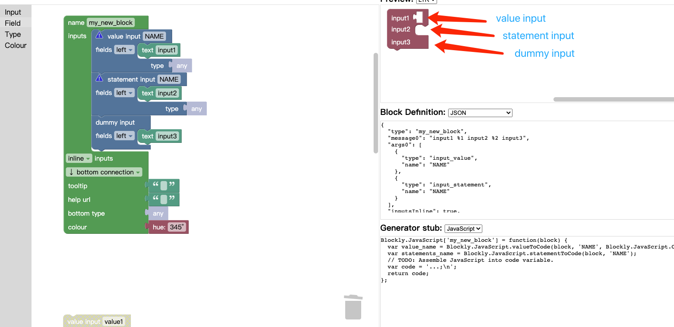Screen dimensions: 674x327
Task: Click the warning icon on the value input block
Action: [99, 36]
